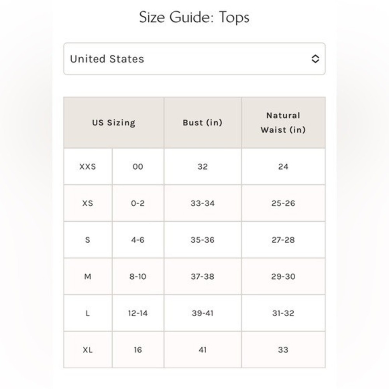The width and height of the screenshot is (389, 389).
Task: Click the 33-34 bust measurement cell
Action: [203, 203]
